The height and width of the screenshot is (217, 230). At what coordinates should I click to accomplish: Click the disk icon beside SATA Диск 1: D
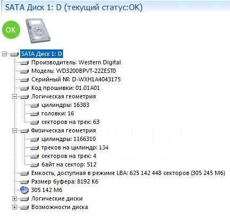(x=14, y=54)
